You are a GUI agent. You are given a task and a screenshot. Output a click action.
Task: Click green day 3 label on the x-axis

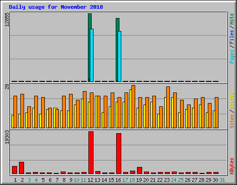29,180
